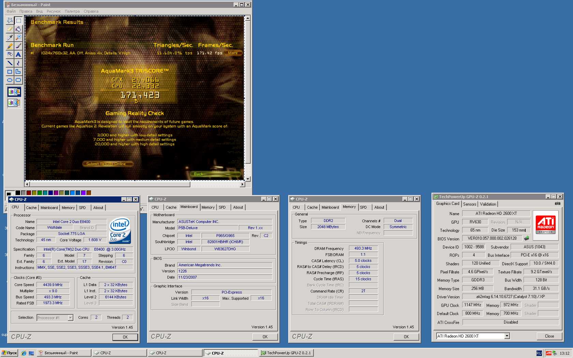Screen dimensions: 573x358
Task: Switch to TechPowerUp GPU-Z taskbar button
Action: pos(286,353)
